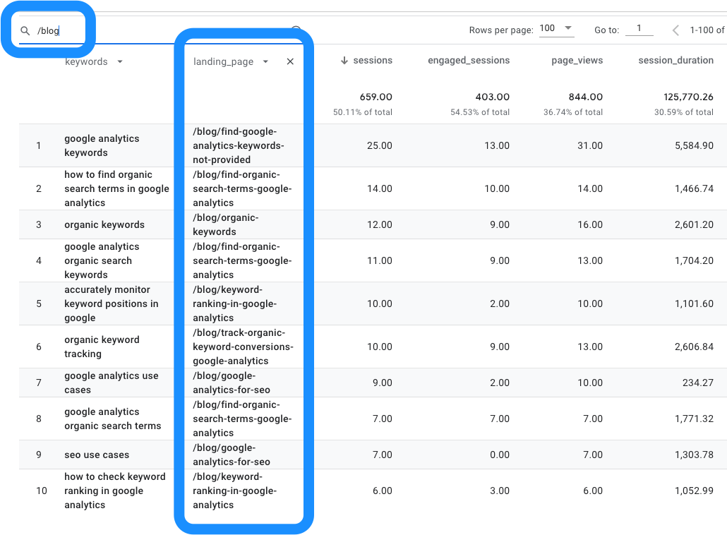Image resolution: width=727 pixels, height=535 pixels.
Task: Click the 1-100 page range indicator
Action: coord(707,30)
